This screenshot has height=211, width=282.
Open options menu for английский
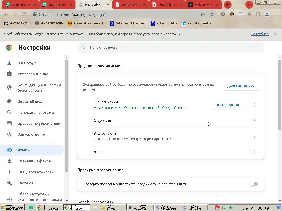click(254, 105)
